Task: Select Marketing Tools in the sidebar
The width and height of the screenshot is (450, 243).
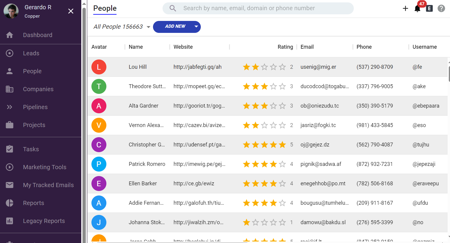Action: coord(45,167)
